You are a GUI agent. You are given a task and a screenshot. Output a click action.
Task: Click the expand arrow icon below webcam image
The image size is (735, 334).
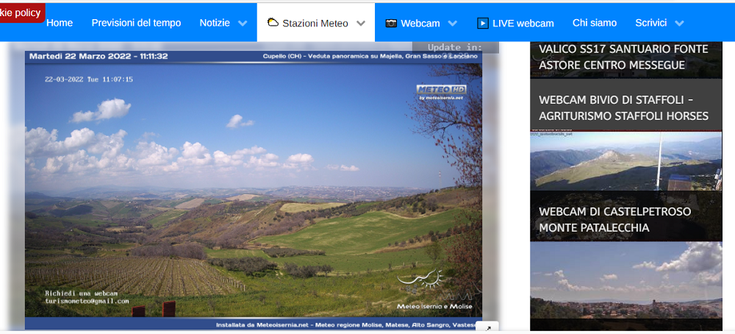487,327
